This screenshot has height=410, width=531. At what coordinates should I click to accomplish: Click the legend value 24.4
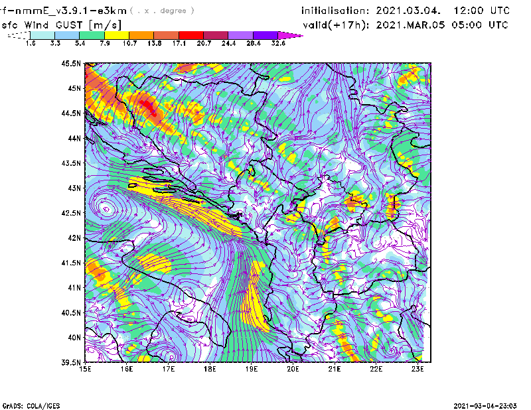(228, 43)
